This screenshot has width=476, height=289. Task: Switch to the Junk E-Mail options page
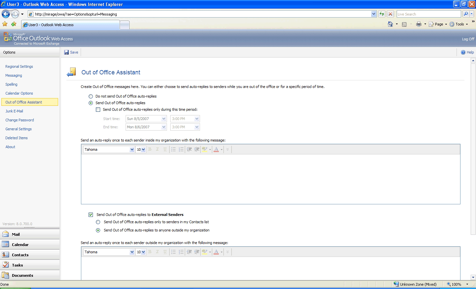pos(14,111)
